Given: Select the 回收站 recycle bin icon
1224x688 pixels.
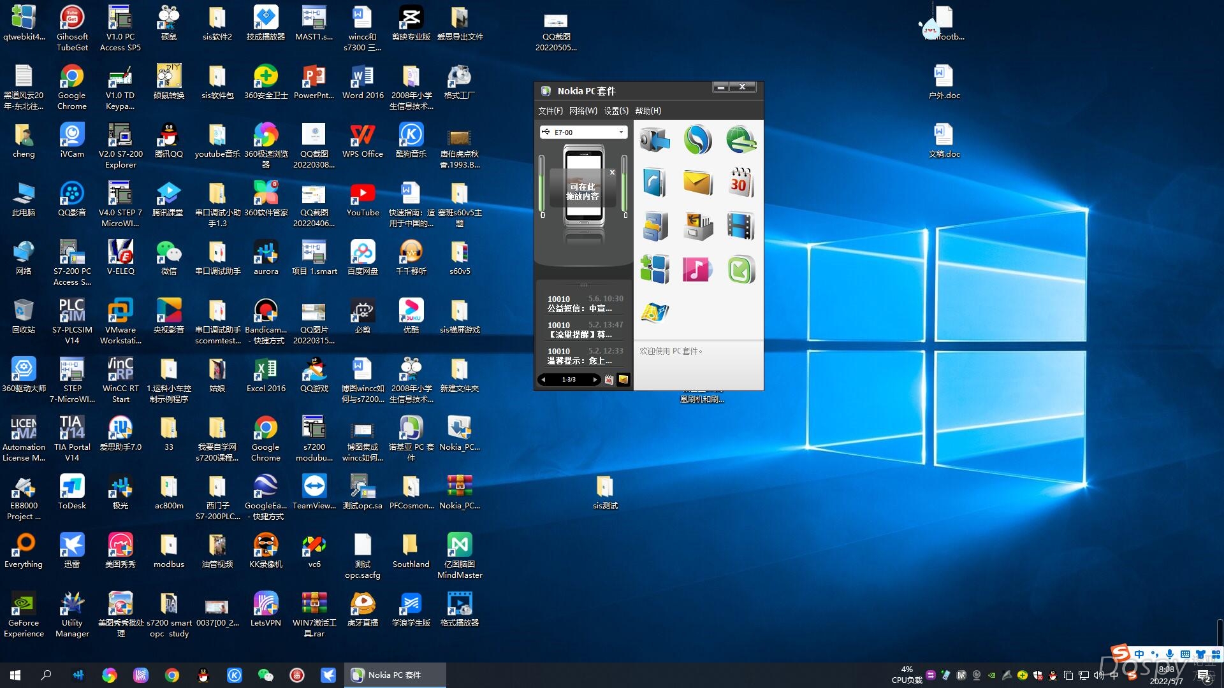Looking at the screenshot, I should (24, 316).
